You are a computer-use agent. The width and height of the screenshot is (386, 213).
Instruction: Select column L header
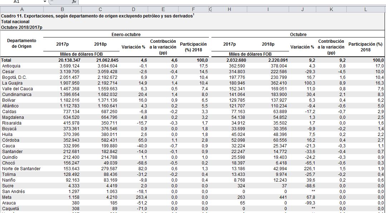coord(365,10)
